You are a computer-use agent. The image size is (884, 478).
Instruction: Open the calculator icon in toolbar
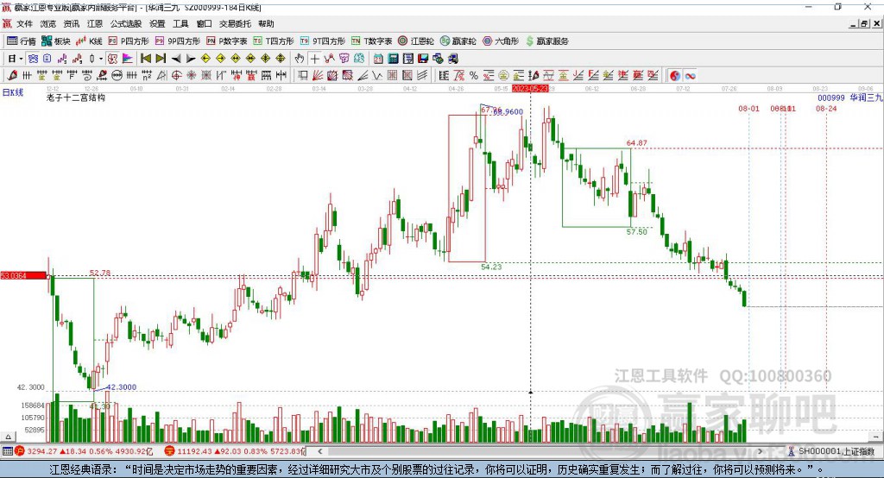pos(393,59)
